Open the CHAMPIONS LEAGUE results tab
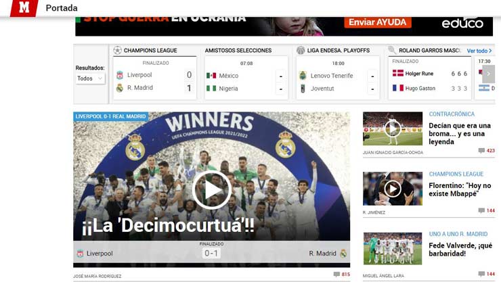The width and height of the screenshot is (501, 282). click(x=150, y=51)
